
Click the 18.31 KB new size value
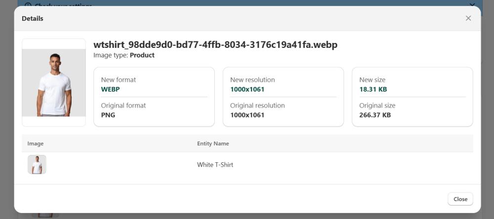click(x=373, y=89)
